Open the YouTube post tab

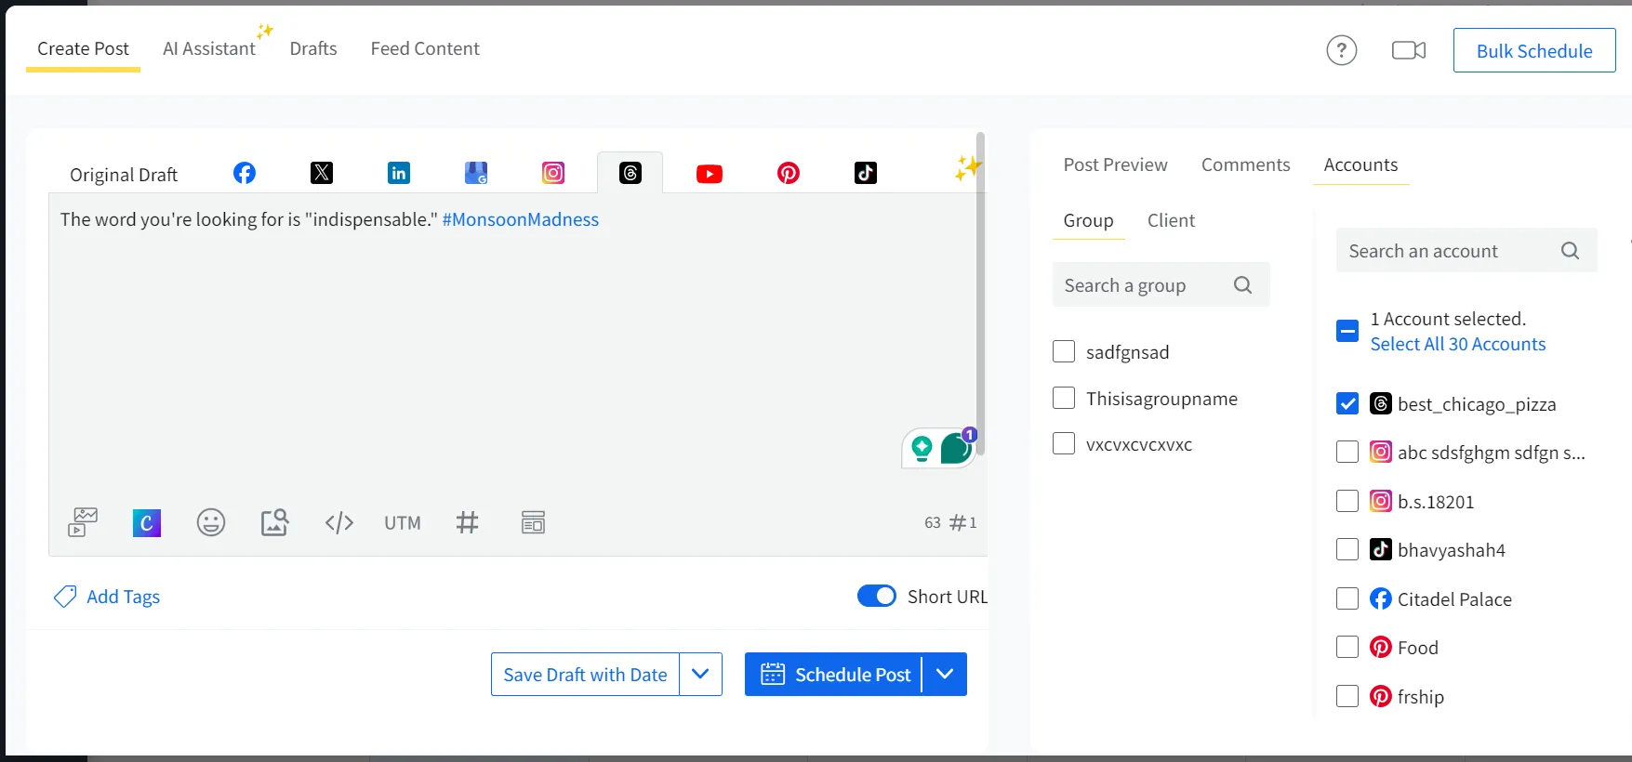[x=710, y=174]
